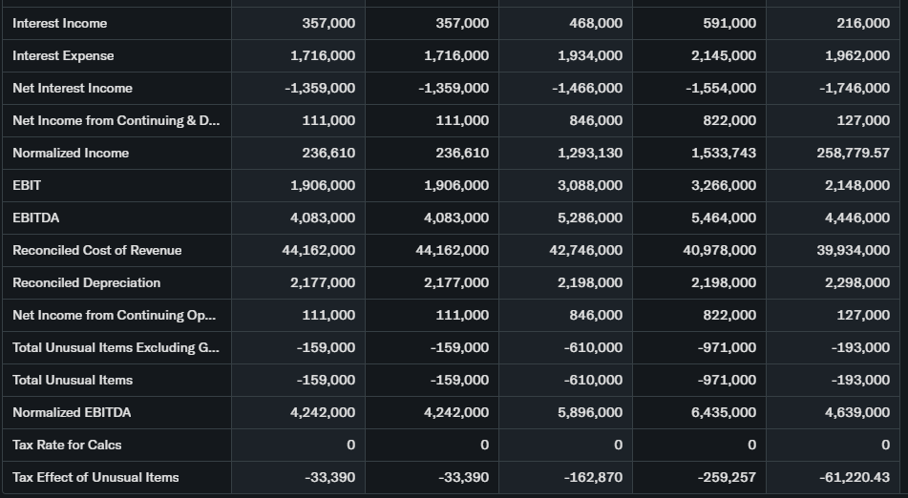
Task: Select the Interest Expense row label
Action: [63, 55]
